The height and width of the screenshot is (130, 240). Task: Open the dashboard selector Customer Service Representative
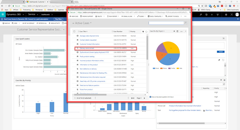coord(41,29)
